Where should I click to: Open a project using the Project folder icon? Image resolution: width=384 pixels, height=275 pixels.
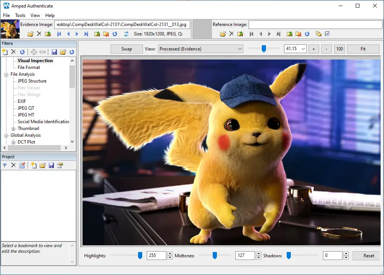[43, 165]
